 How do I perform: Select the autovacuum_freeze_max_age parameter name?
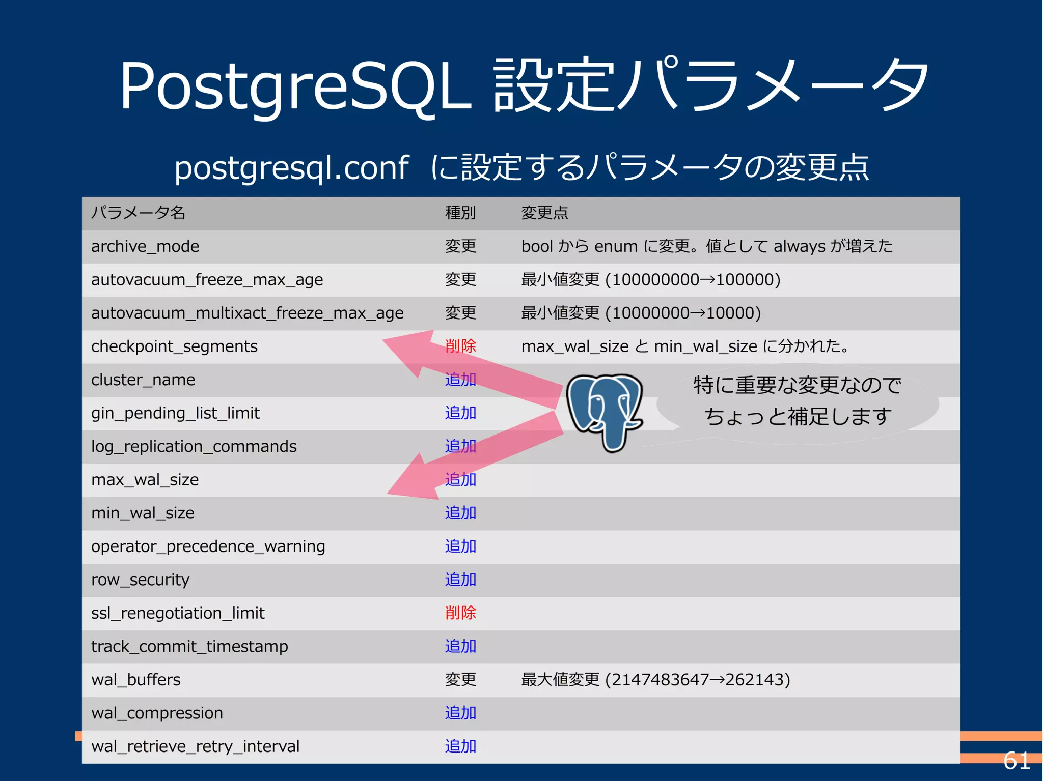coord(207,280)
